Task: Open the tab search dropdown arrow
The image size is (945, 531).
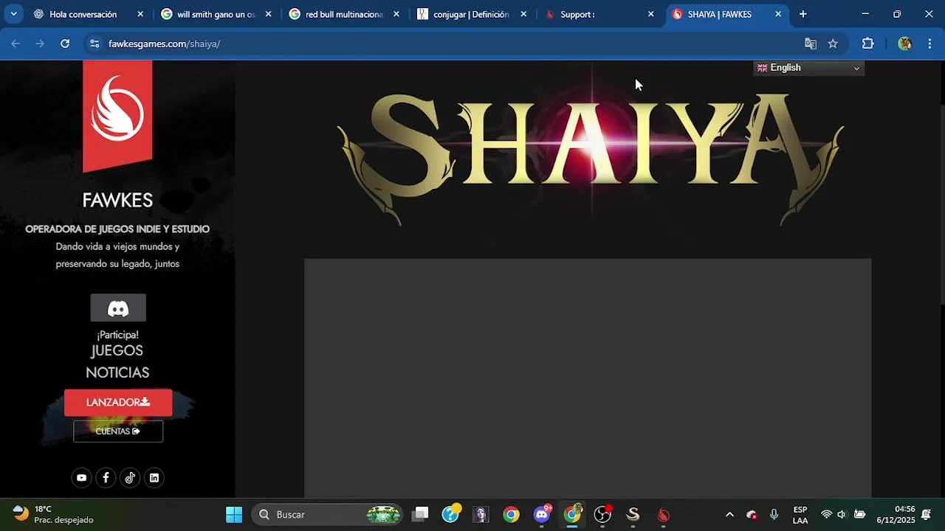Action: pos(13,14)
